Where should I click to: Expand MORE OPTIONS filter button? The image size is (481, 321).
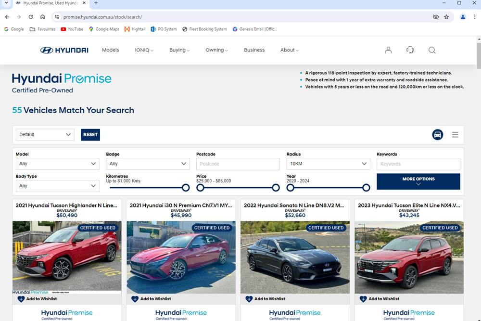[418, 181]
